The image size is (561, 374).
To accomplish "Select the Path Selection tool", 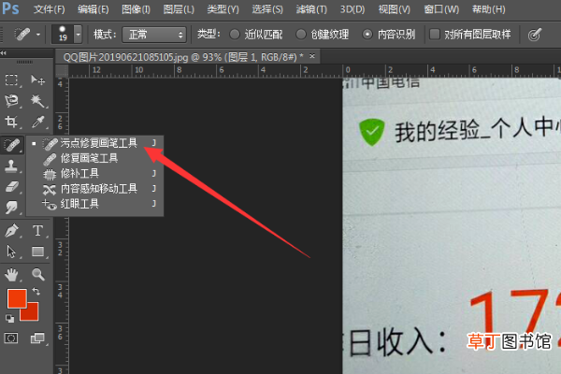I will [x=11, y=252].
